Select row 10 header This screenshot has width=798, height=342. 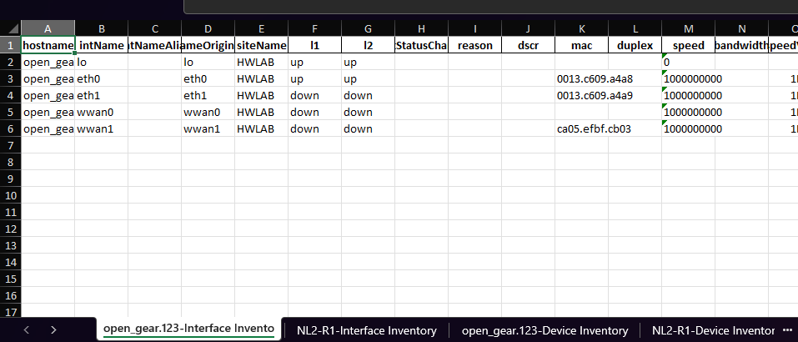tap(10, 195)
